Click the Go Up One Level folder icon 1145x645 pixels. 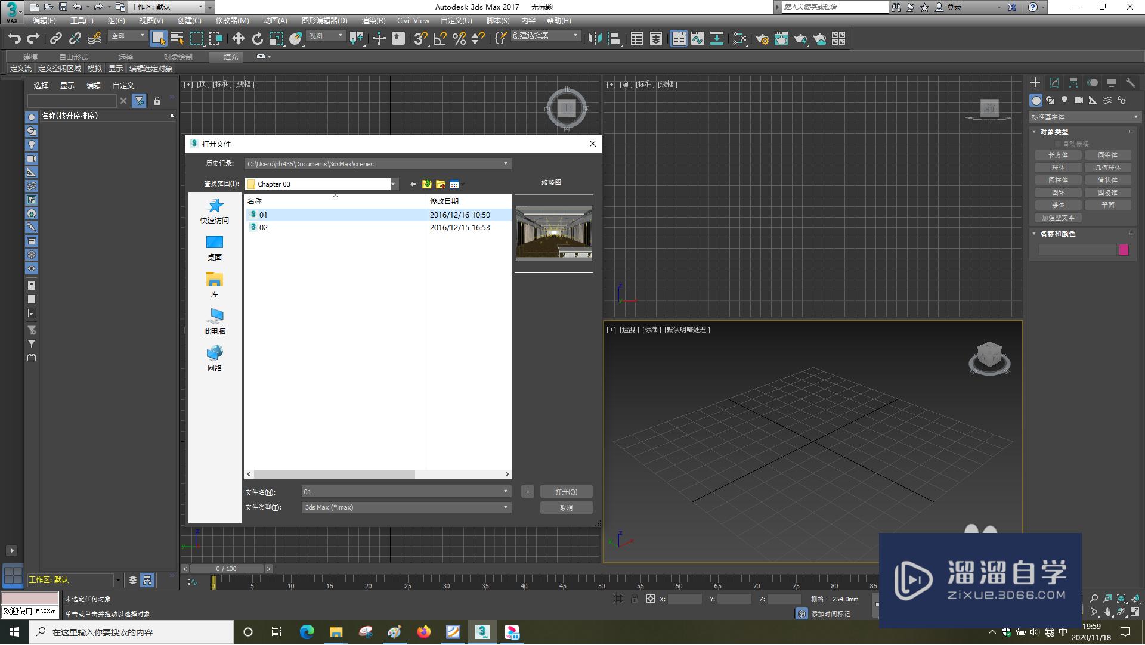pos(426,184)
